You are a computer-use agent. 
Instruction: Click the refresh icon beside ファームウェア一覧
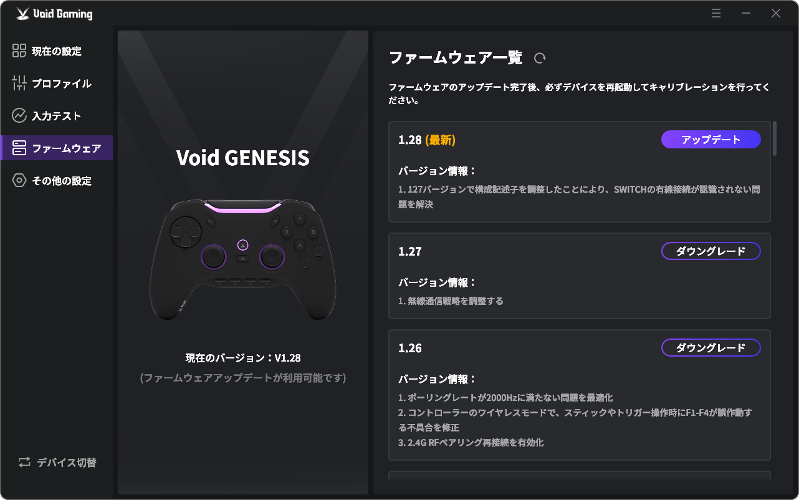[540, 58]
